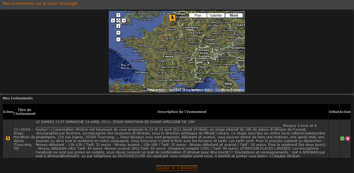Click the heading Mes évènements sur la carte Shmoogle
The image size is (354, 173).
(x=40, y=4)
